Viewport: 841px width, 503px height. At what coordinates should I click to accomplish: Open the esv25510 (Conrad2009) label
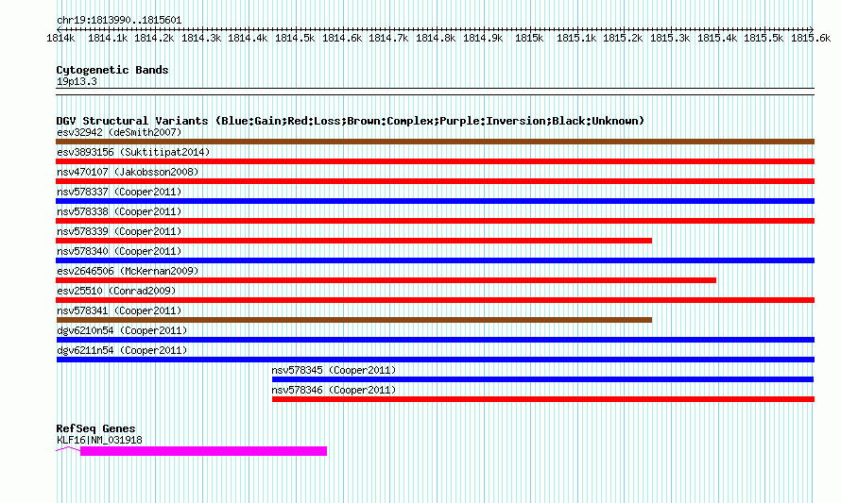click(x=116, y=291)
